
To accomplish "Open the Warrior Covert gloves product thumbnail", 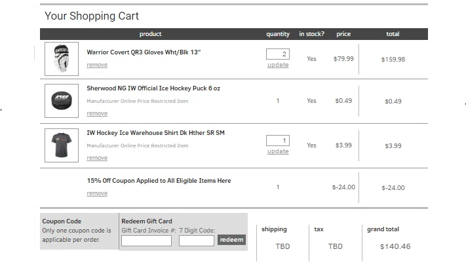I will point(62,59).
